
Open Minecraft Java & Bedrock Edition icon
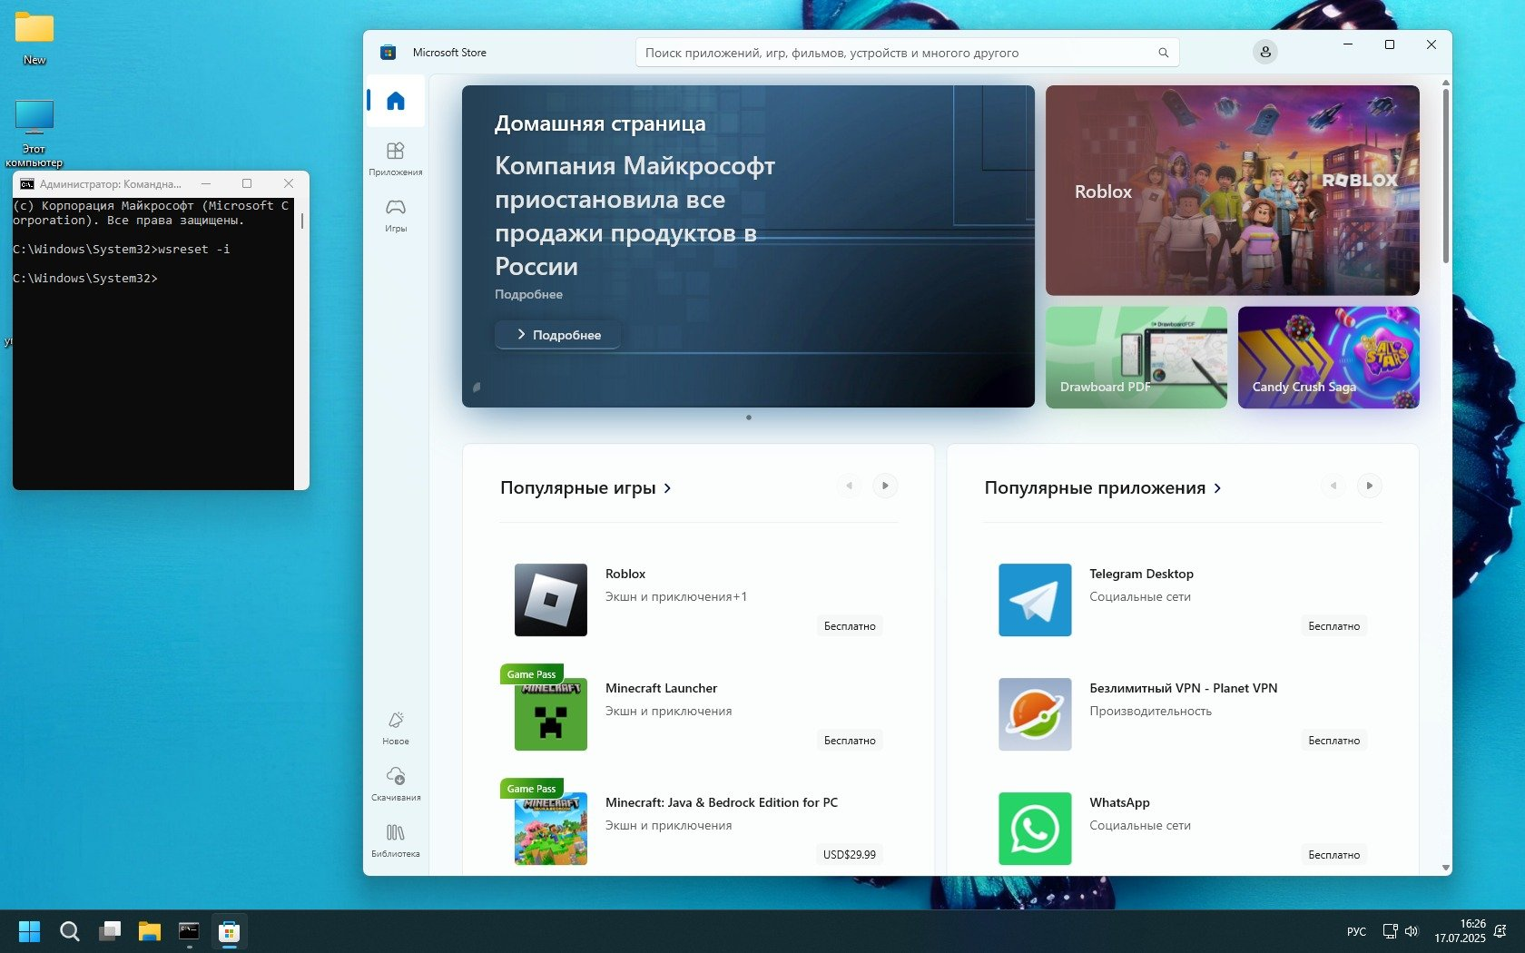[551, 829]
